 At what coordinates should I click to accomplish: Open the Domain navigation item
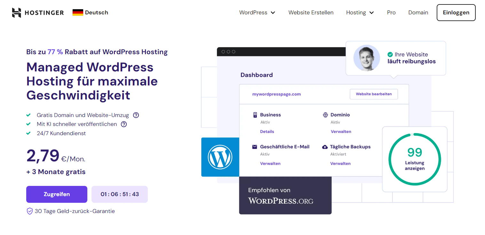click(418, 12)
